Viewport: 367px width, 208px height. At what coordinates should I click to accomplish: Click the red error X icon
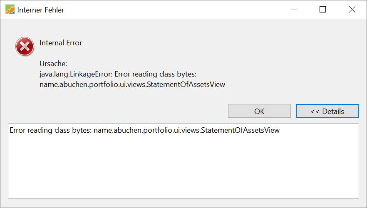point(25,46)
